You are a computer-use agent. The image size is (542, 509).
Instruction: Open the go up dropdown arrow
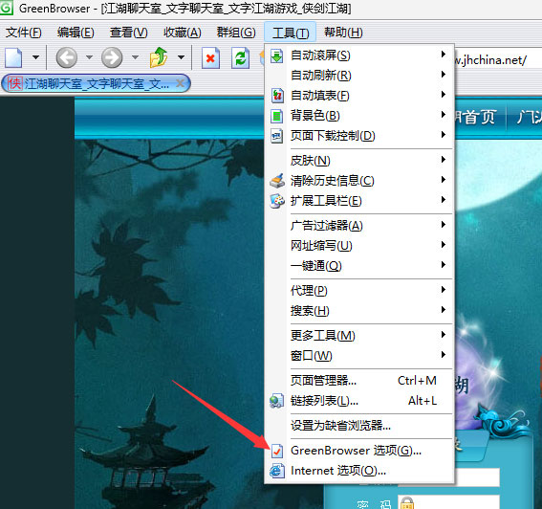coord(181,57)
